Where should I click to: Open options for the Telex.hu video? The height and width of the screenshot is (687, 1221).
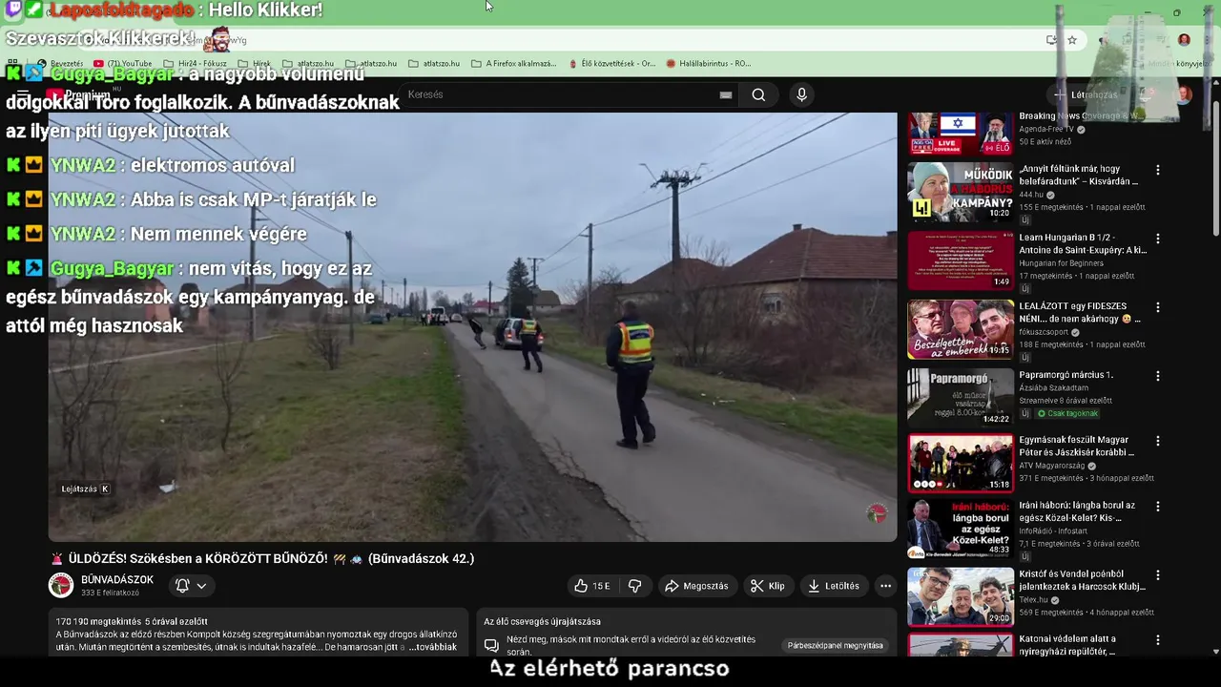pyautogui.click(x=1158, y=575)
